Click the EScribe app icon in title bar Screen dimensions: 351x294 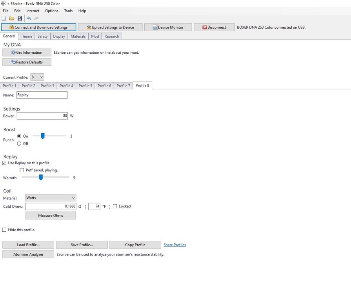point(3,4)
